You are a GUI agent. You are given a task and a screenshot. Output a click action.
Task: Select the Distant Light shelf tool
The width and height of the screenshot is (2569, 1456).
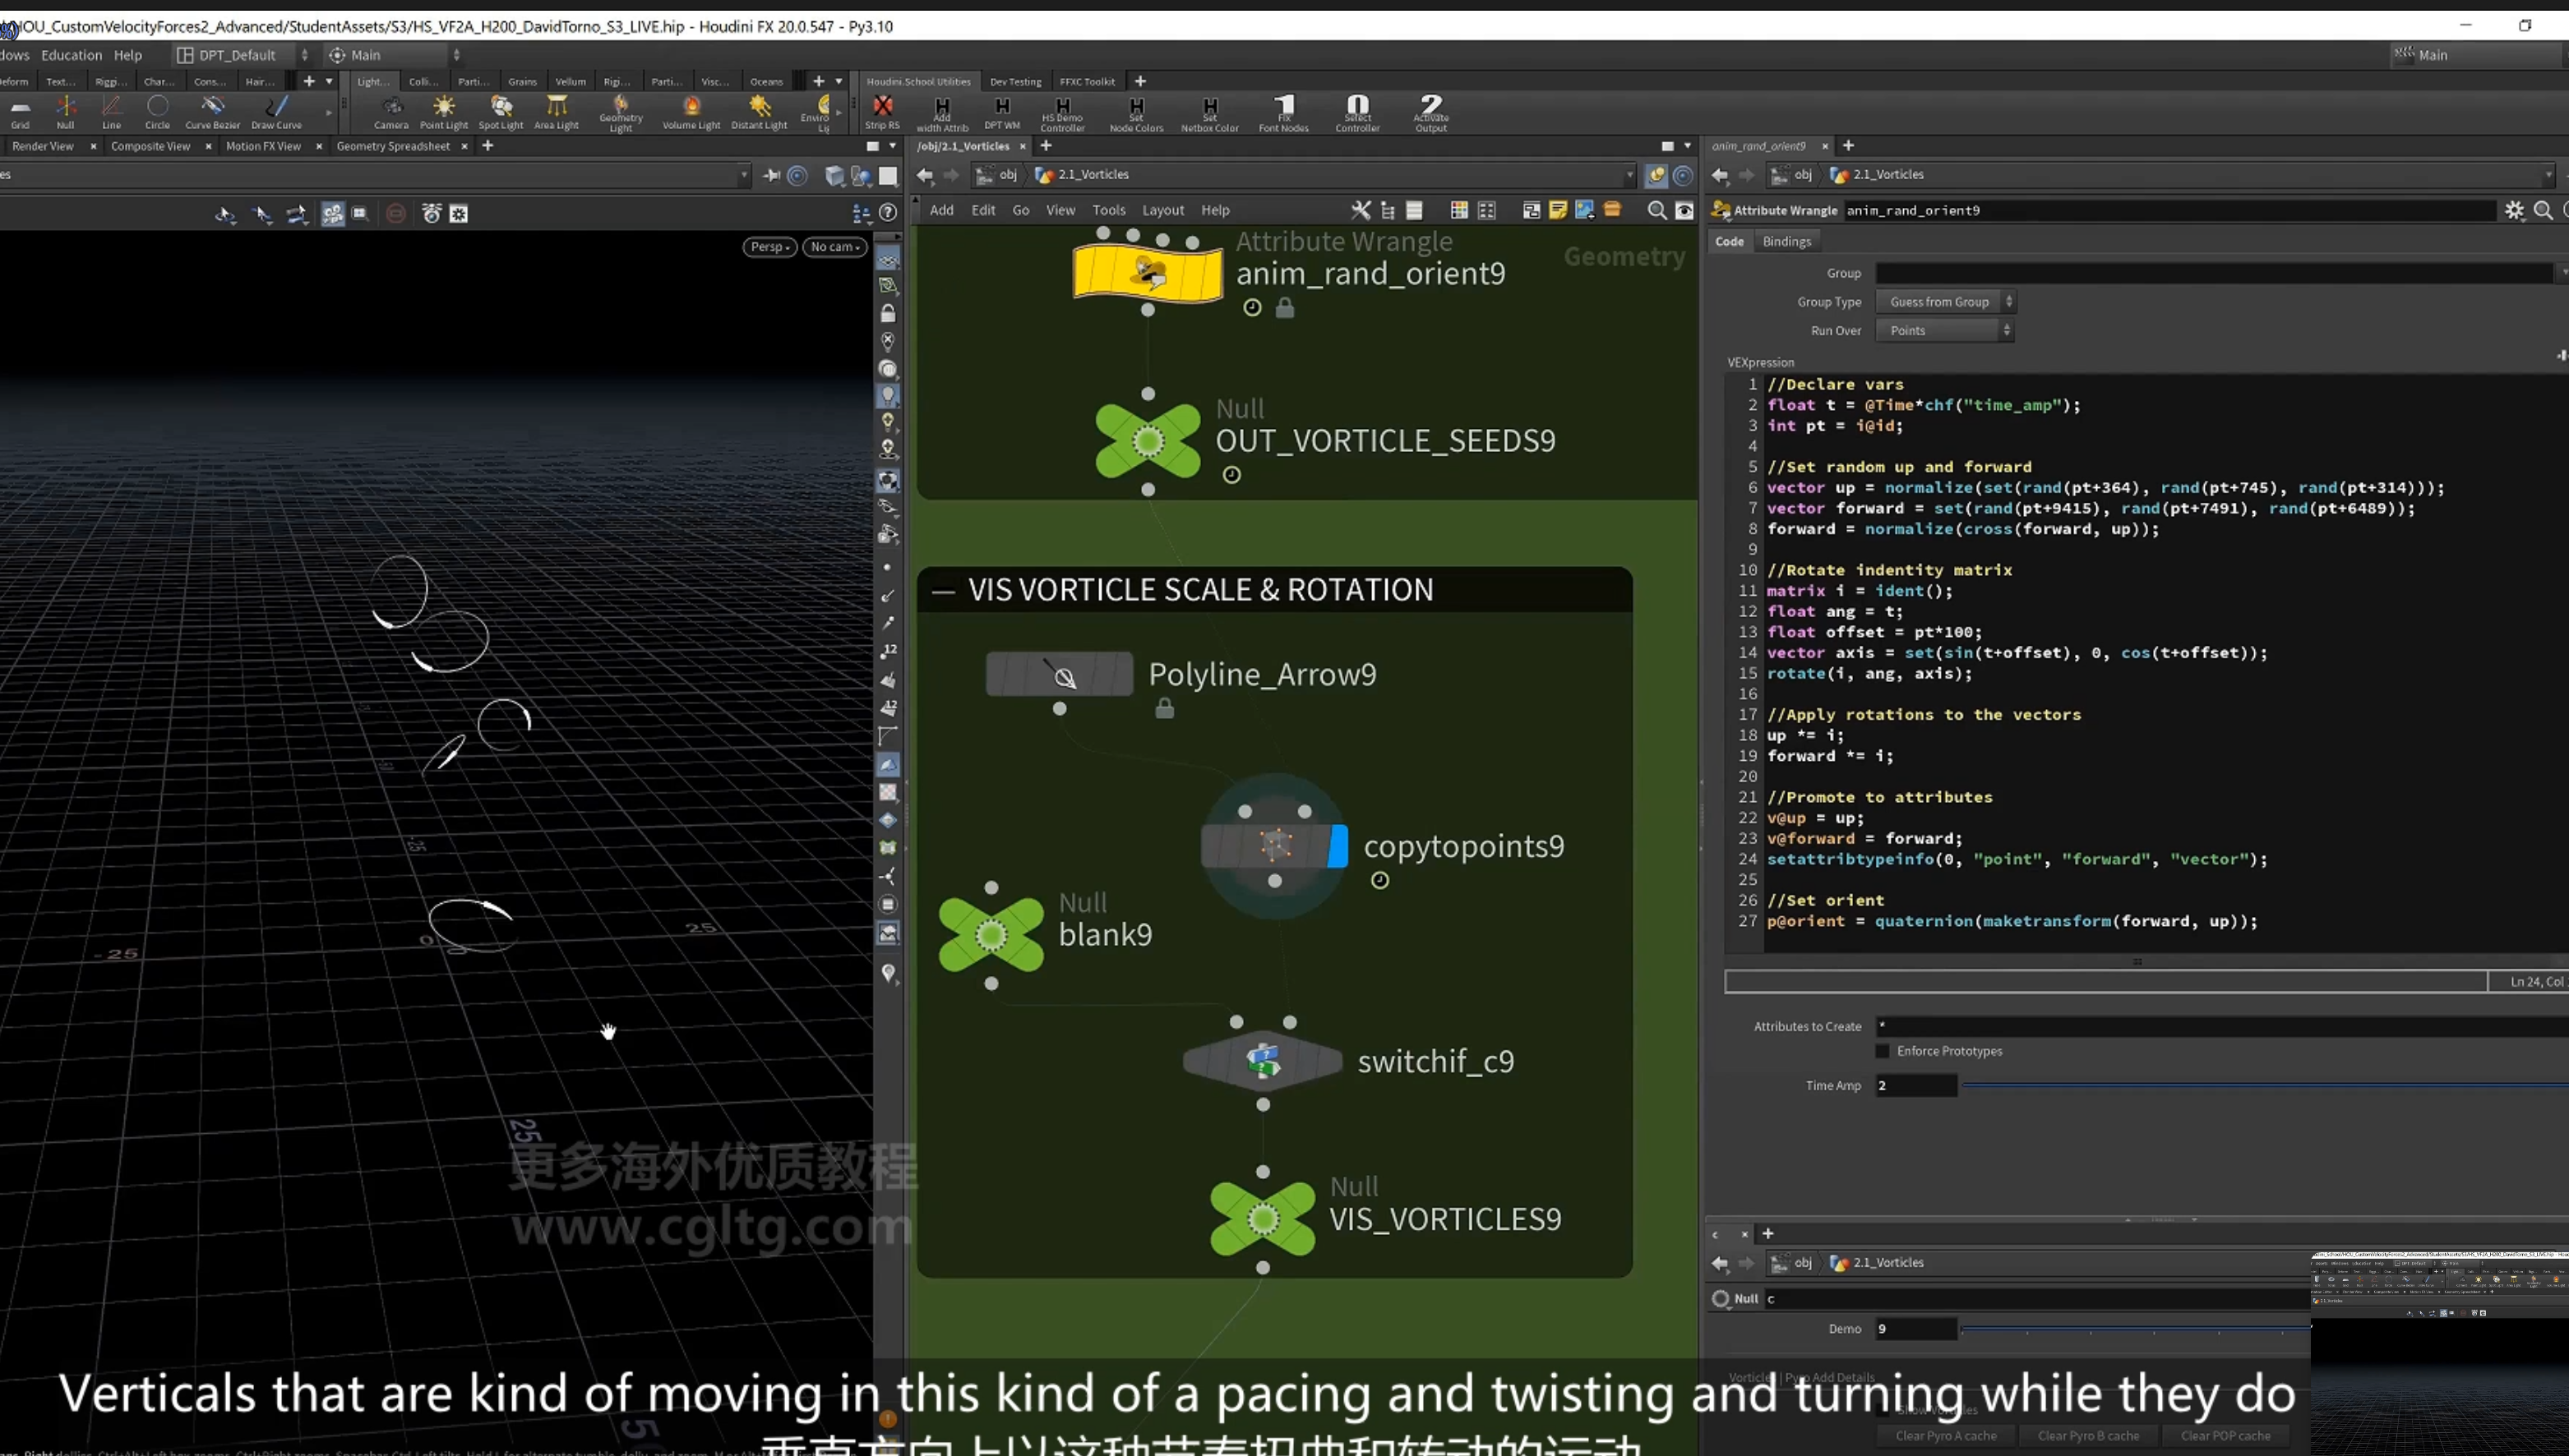(x=760, y=112)
